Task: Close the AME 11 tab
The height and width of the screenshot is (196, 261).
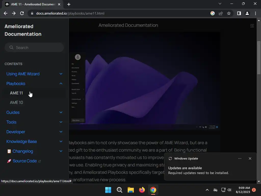Action: [x=59, y=4]
